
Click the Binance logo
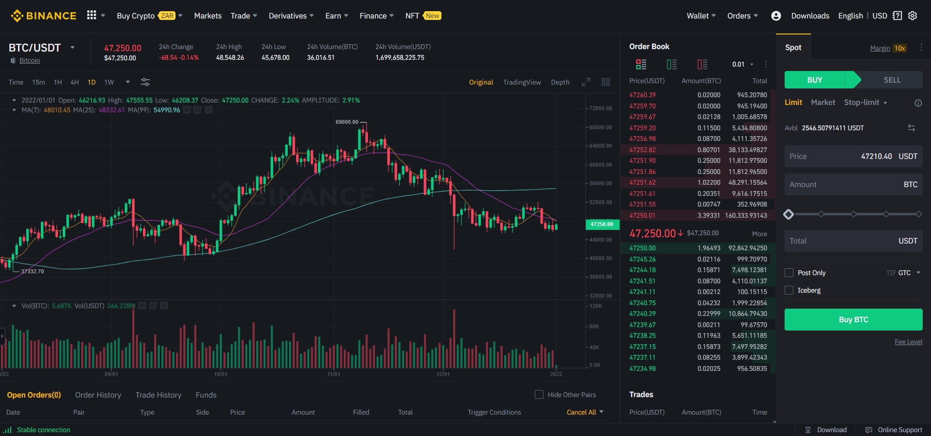43,16
